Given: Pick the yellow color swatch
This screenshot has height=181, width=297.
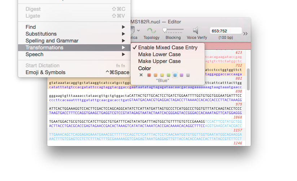Looking at the screenshot, I should click(x=162, y=75).
